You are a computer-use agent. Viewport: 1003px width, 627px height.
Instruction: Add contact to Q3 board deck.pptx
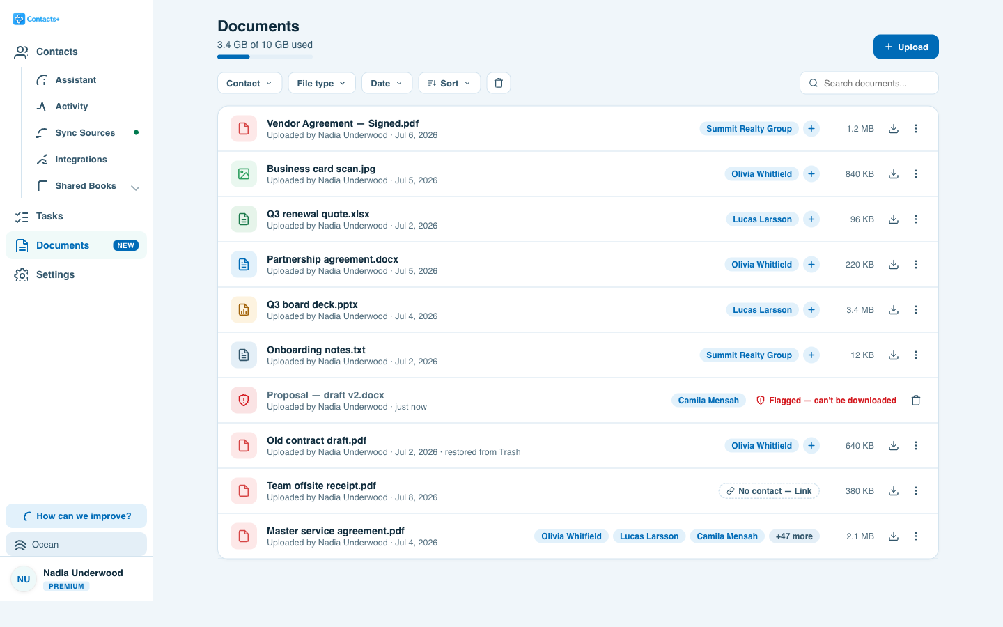[x=811, y=310]
